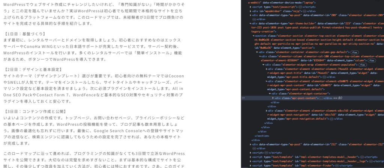
Task: Click the ellipsis in the modal__header script row
Action: pyautogui.click(x=362, y=157)
